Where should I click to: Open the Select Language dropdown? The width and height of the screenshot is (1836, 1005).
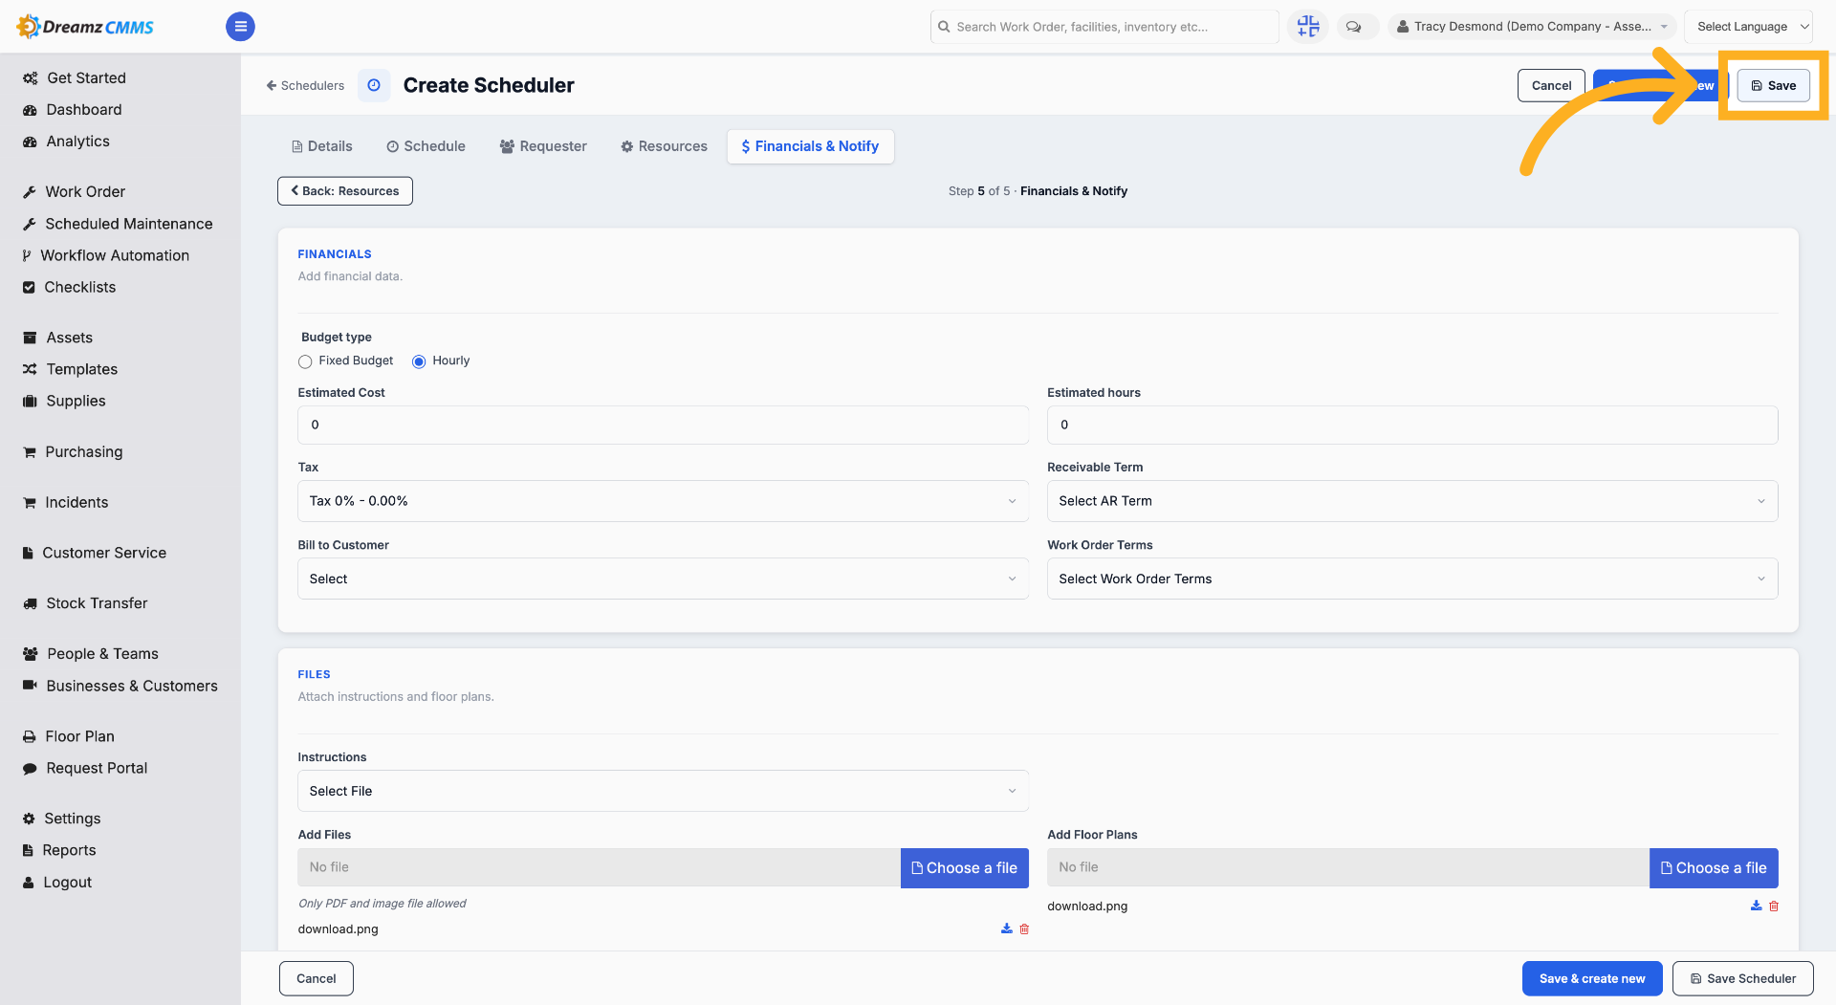click(x=1749, y=27)
